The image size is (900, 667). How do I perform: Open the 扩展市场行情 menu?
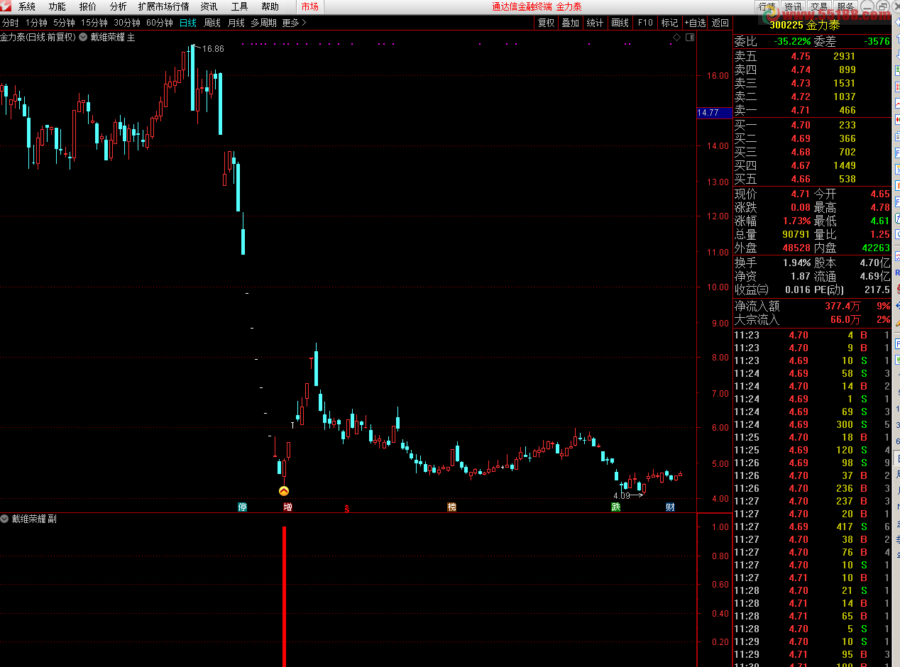[163, 6]
